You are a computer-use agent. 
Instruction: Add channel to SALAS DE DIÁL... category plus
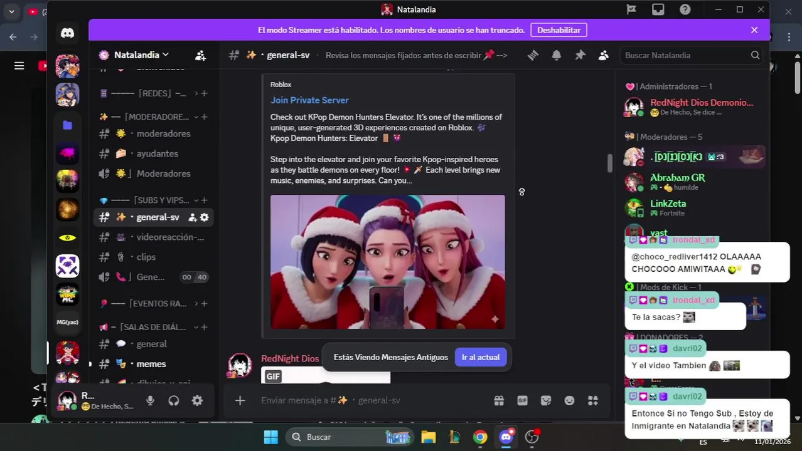205,327
